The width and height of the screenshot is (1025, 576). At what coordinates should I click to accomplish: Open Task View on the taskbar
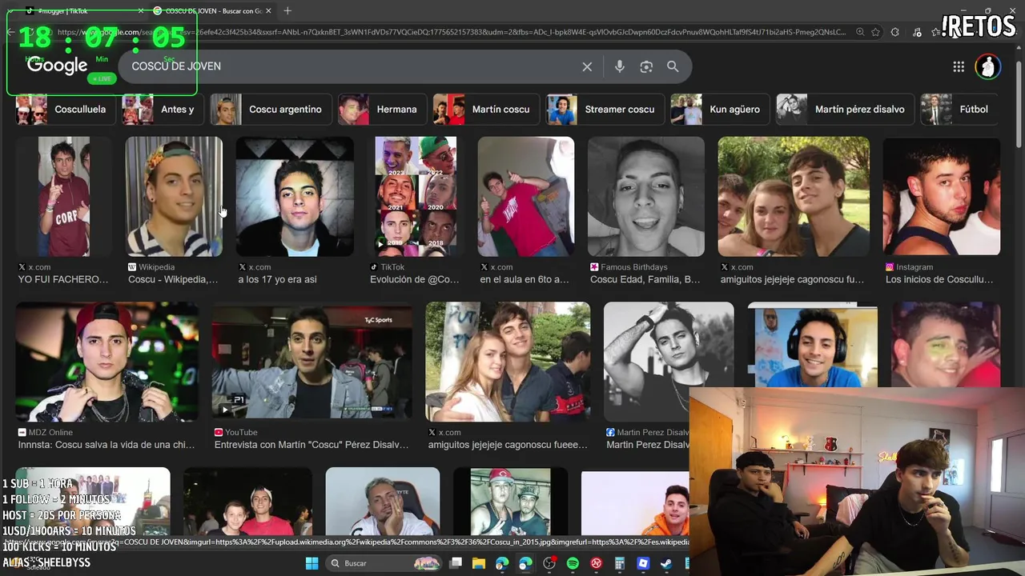coord(456,563)
